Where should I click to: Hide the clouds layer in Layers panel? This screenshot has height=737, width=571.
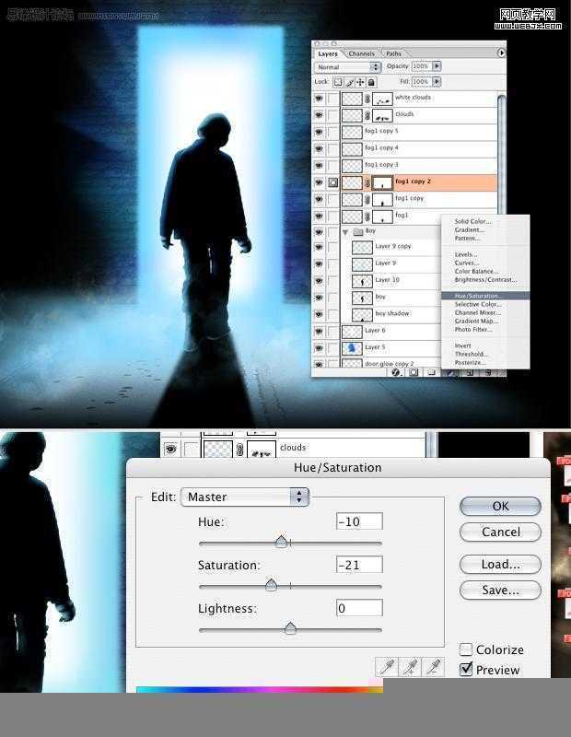(319, 115)
